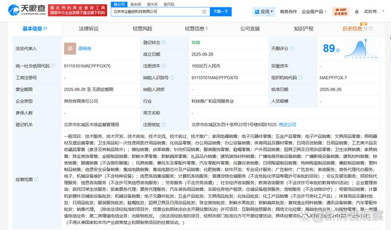Screen dimensions: 391x230
Task: Click the score distribution chart
Action: 361,48
